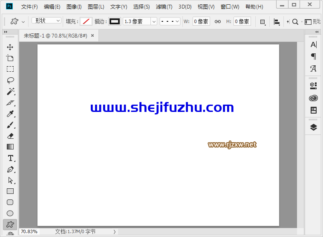323x237 pixels.
Task: Select the Magic Wand tool
Action: pyautogui.click(x=10, y=91)
